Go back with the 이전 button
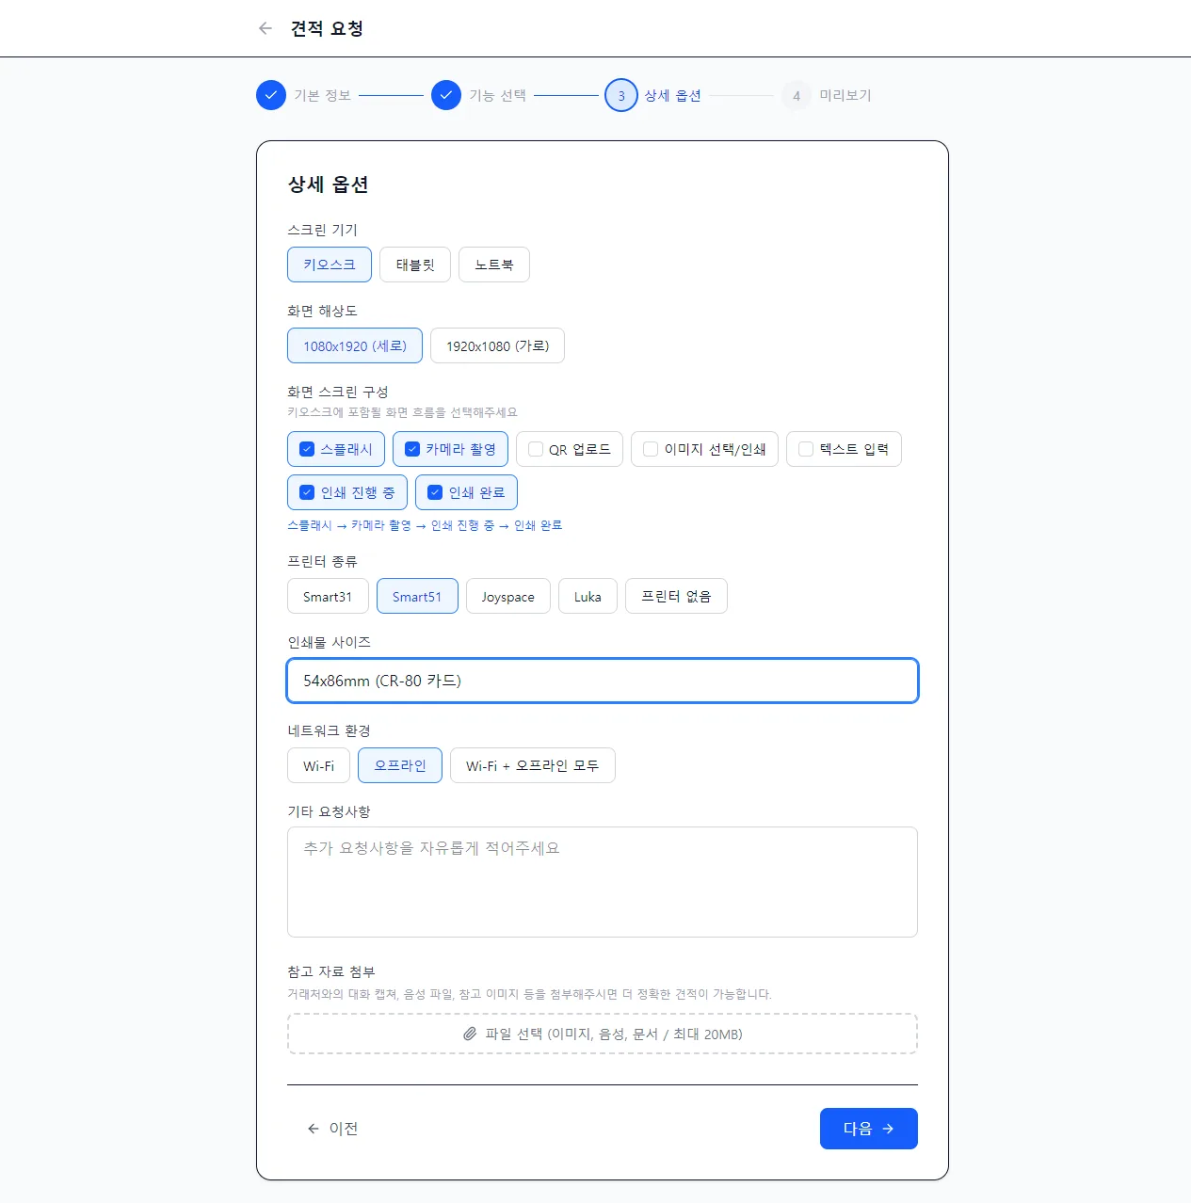This screenshot has width=1191, height=1203. tap(332, 1129)
